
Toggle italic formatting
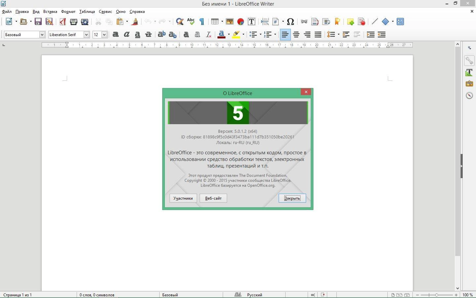tap(127, 34)
